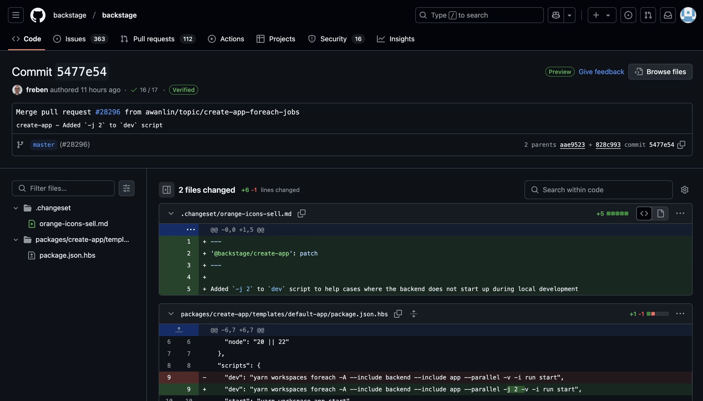The width and height of the screenshot is (703, 401).
Task: Select orange-icons-sell.md in file tree
Action: pos(73,224)
